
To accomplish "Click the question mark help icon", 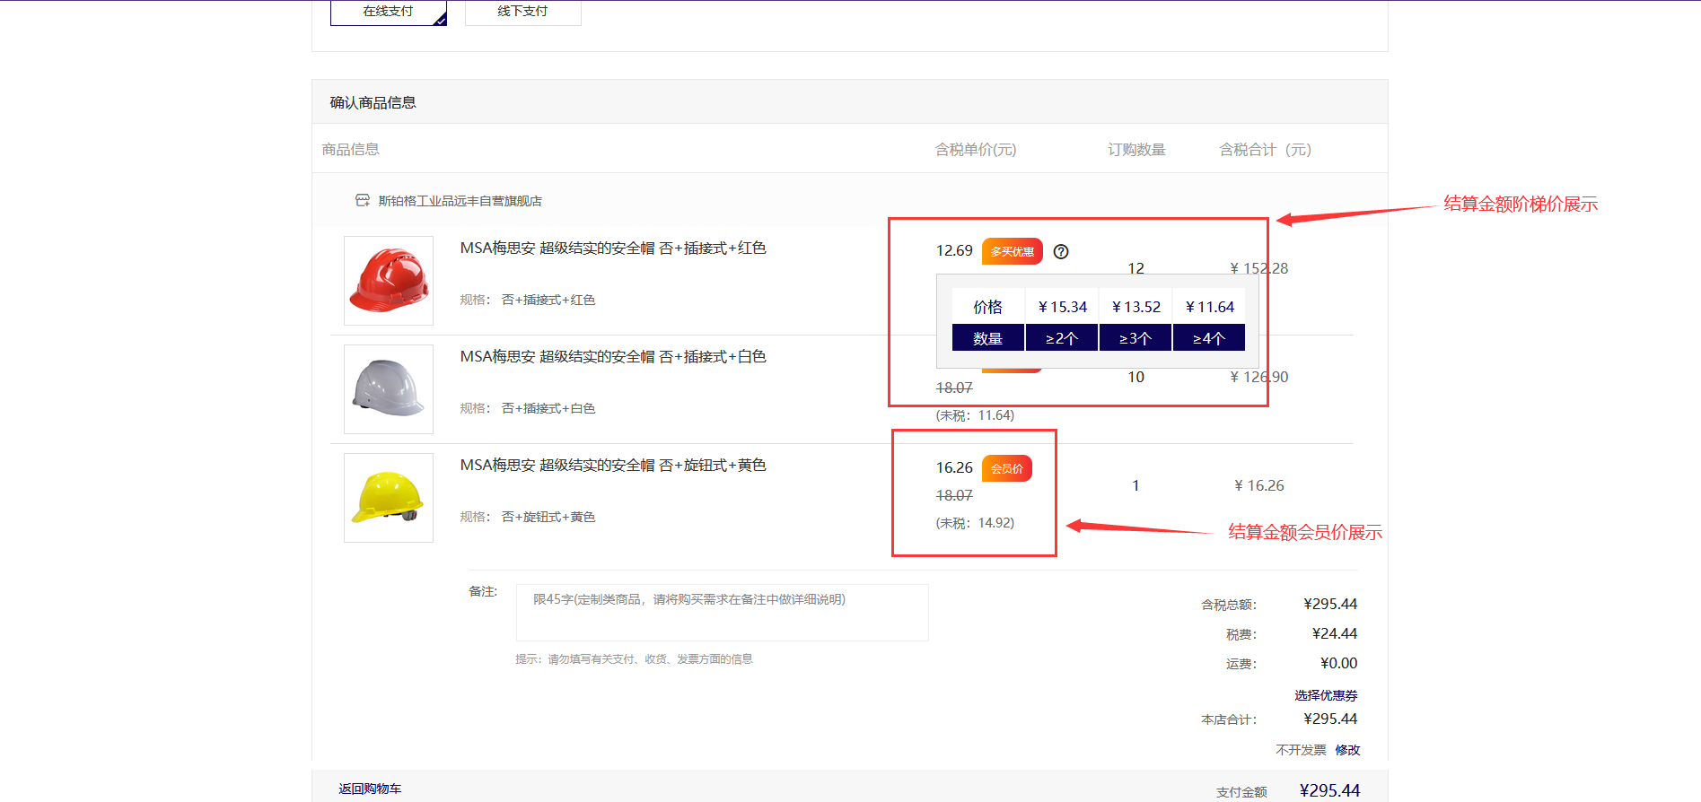I will (x=1061, y=251).
